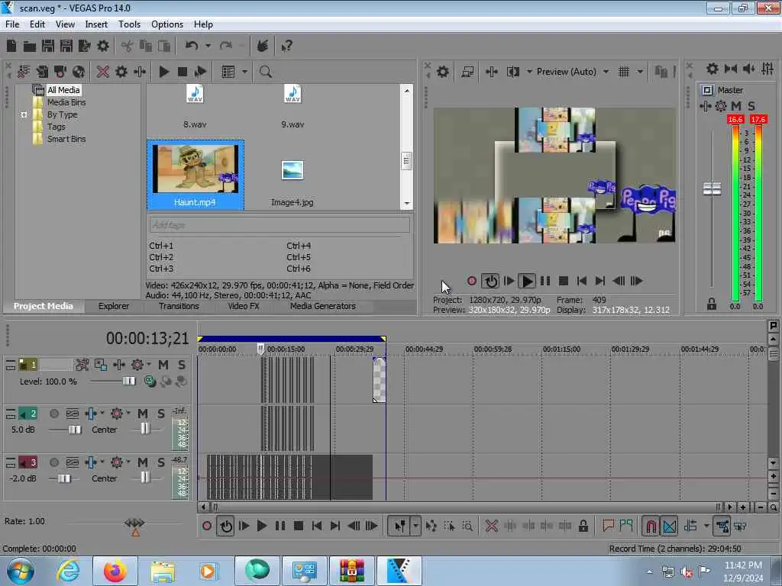Screen dimensions: 782x586
Task: Solo audio track 3
Action: coord(161,462)
